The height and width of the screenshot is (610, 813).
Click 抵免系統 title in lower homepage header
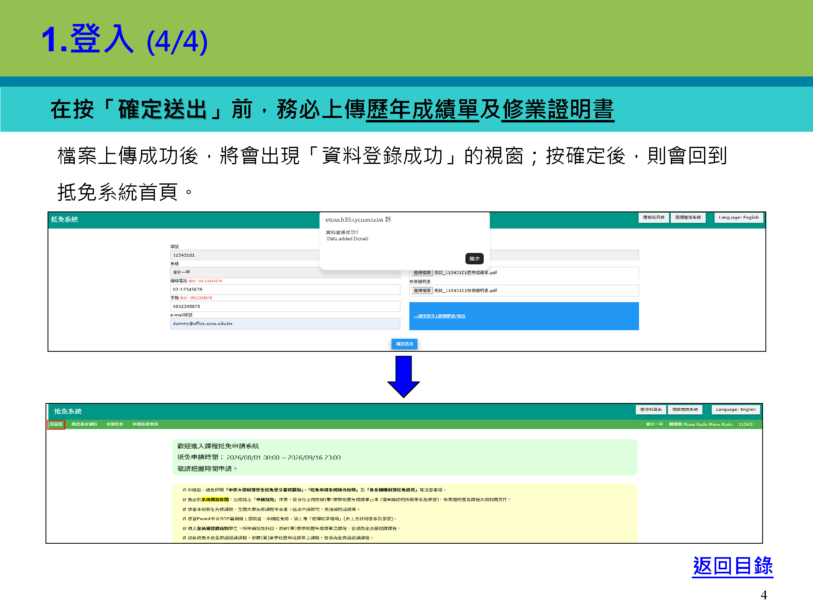click(68, 412)
